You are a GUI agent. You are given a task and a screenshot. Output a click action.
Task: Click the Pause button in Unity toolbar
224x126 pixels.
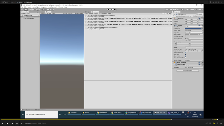pos(111,9)
